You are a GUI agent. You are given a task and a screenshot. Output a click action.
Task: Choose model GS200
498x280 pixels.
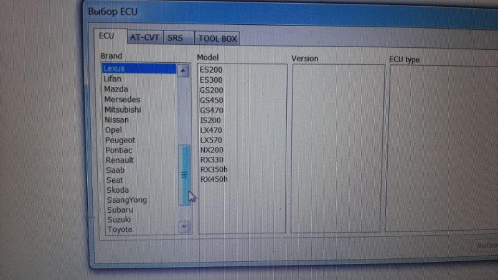tap(211, 90)
